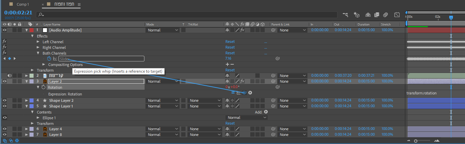Image resolution: width=465 pixels, height=144 pixels.
Task: Expand the Right Channel effect
Action: [x=38, y=48]
